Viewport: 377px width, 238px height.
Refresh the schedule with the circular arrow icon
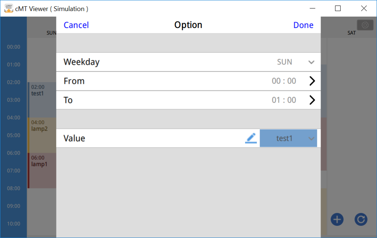click(x=361, y=219)
